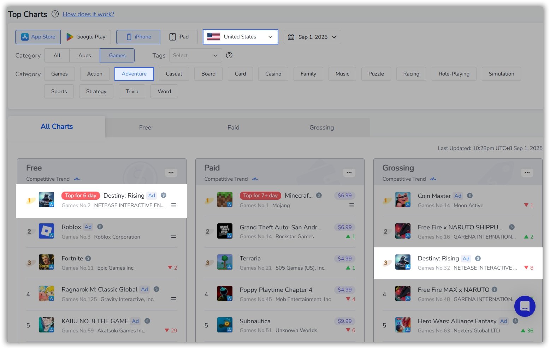This screenshot has width=550, height=349.
Task: Switch to the Free tab
Action: [145, 127]
